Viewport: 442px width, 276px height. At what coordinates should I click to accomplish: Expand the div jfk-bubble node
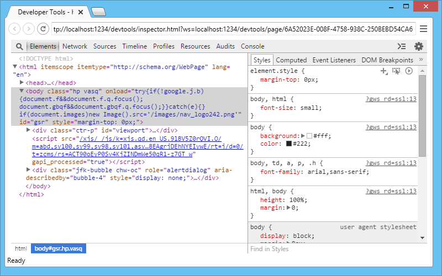click(x=28, y=169)
